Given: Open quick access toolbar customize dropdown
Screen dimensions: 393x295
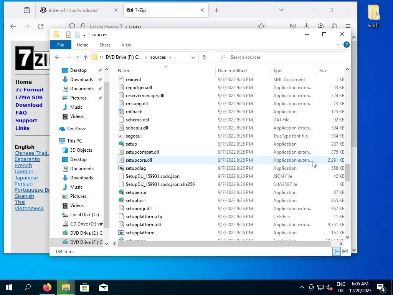Looking at the screenshot, I should tap(84, 35).
